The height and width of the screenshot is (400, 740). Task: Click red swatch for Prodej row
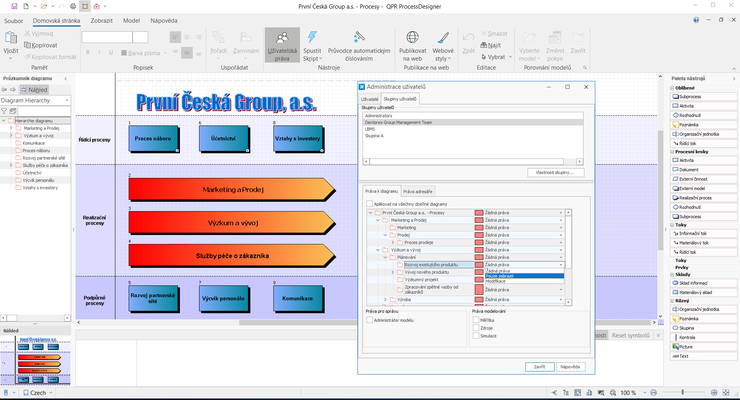tap(479, 235)
